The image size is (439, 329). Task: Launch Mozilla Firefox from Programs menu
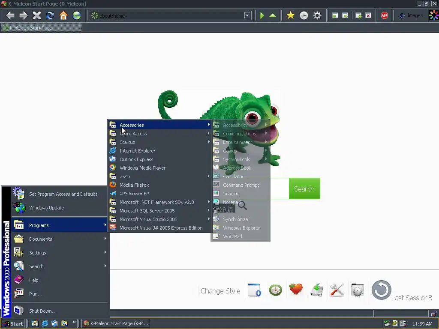[159, 185]
